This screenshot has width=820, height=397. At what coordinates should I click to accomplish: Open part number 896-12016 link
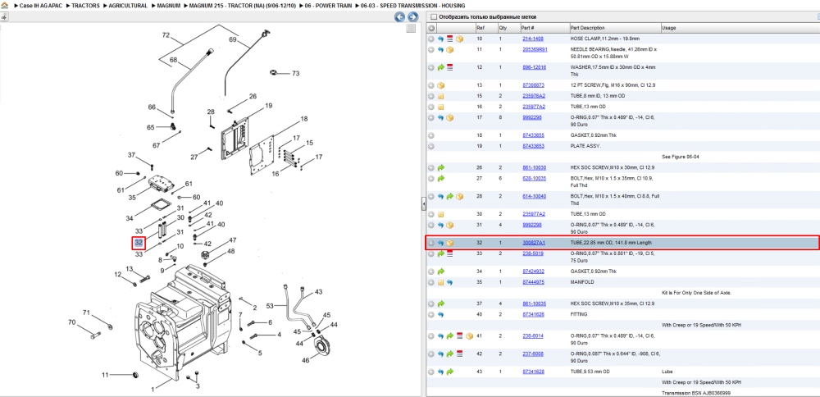click(x=534, y=67)
